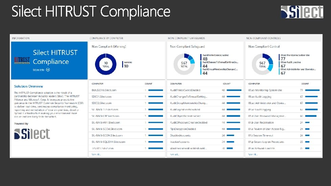Select the AuditOfAccountCreationEnabled row

pos(205,123)
